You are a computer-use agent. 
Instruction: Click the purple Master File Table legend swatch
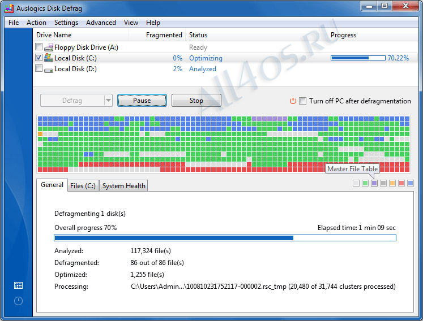click(x=374, y=183)
